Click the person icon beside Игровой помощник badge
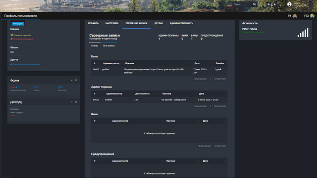Viewport: 317px width, 178px height. click(11, 39)
